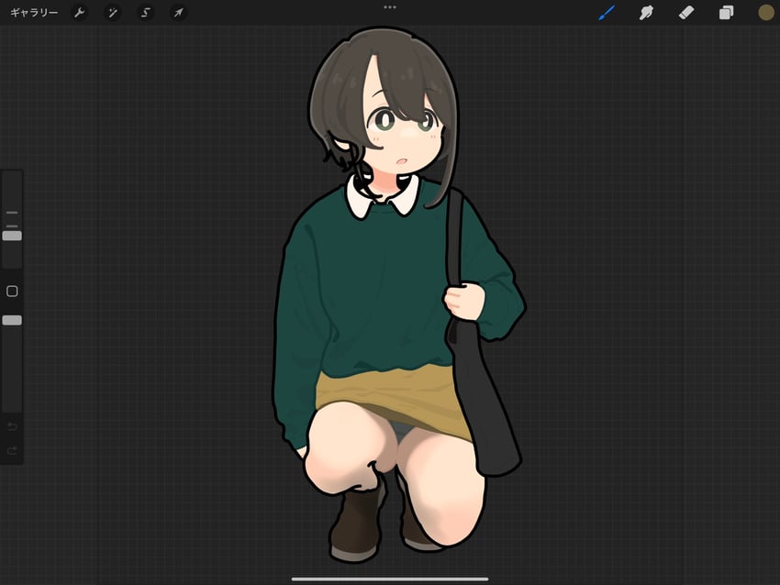
Task: Tap the home indicator bar
Action: (390, 579)
